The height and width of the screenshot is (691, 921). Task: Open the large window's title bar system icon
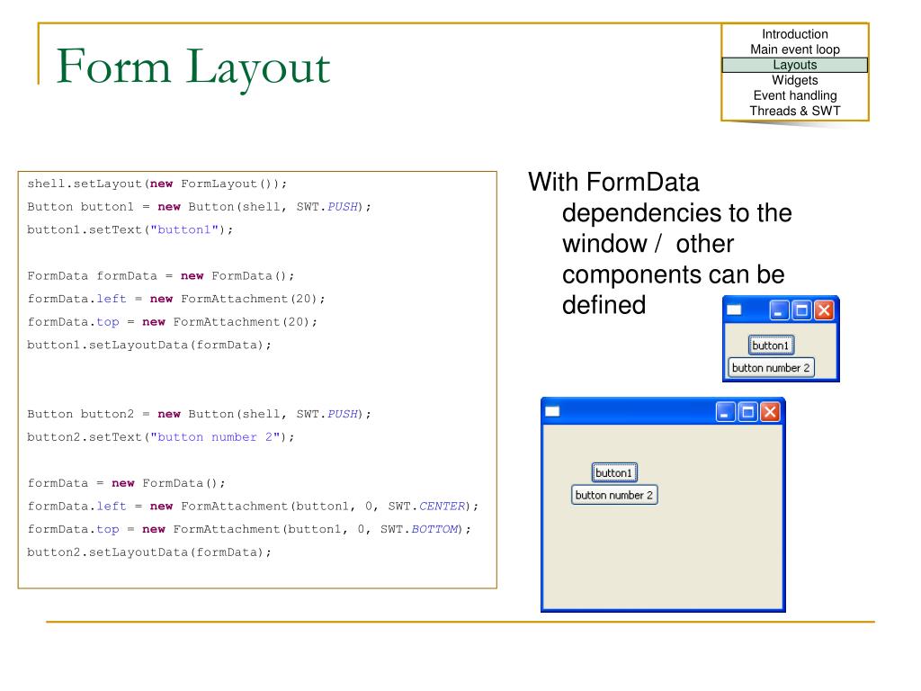(x=552, y=411)
